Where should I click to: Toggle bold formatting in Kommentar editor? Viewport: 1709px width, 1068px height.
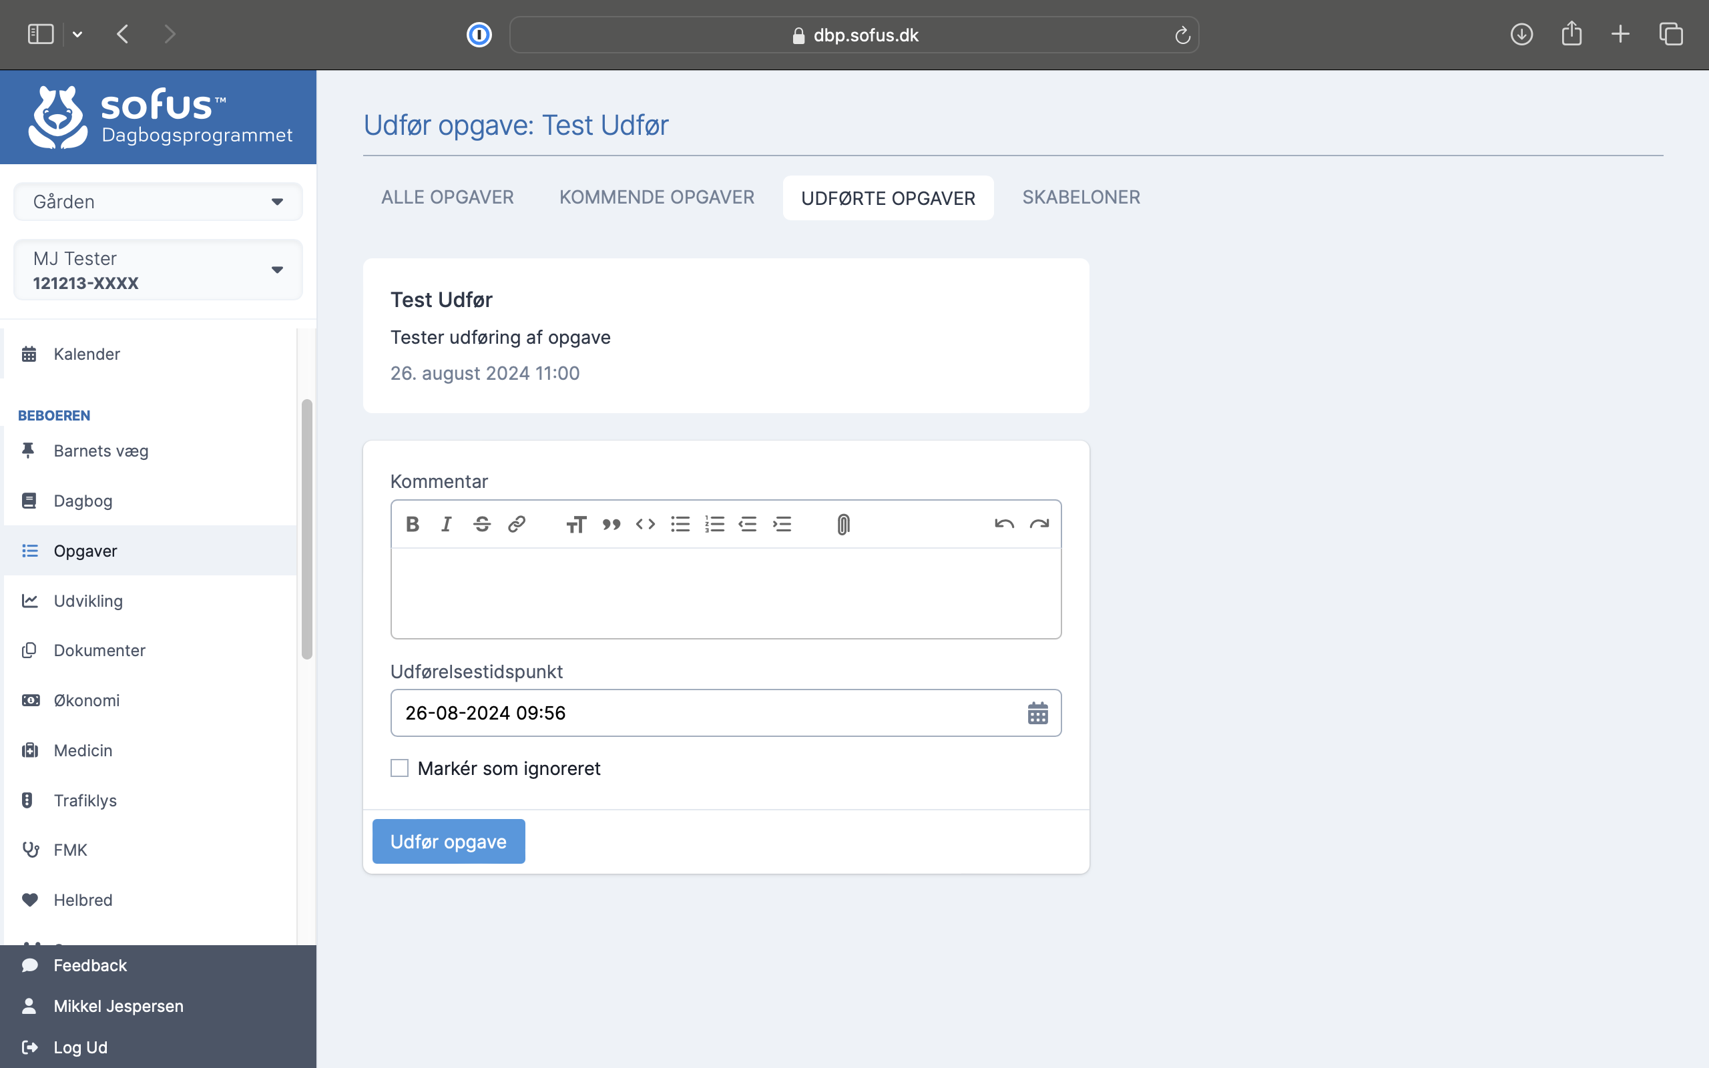413,524
